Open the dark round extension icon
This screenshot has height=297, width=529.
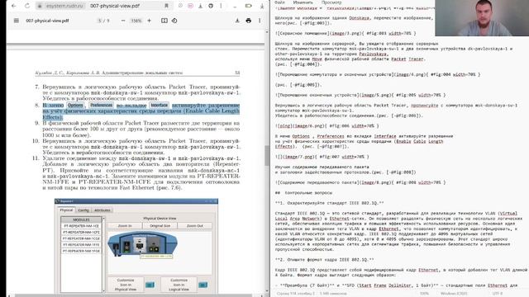coord(211,6)
